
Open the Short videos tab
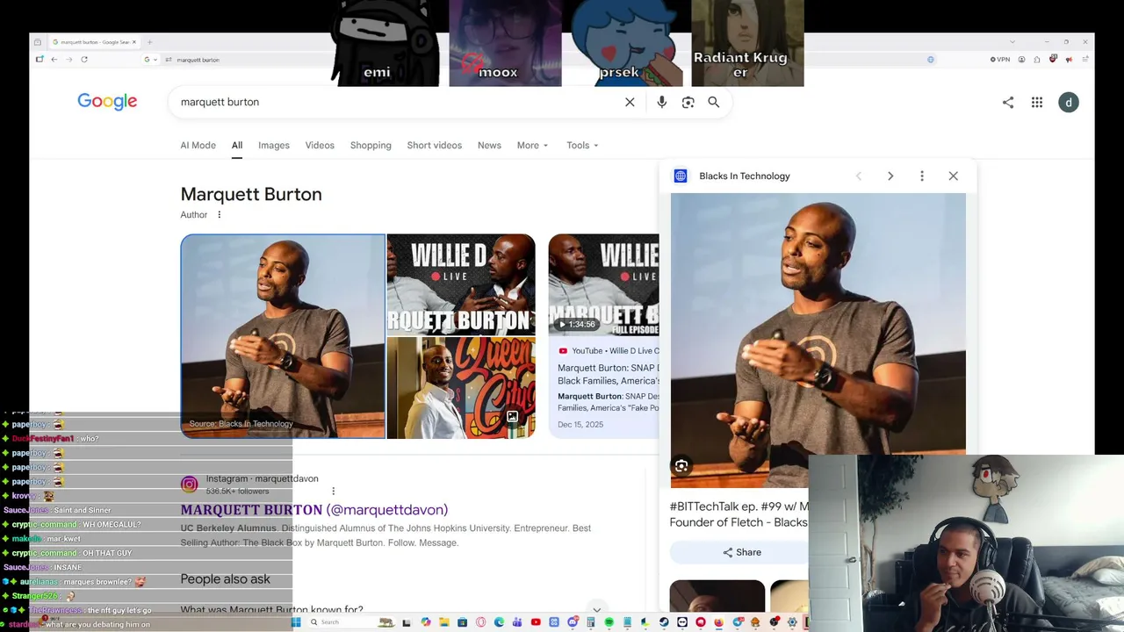tap(434, 146)
